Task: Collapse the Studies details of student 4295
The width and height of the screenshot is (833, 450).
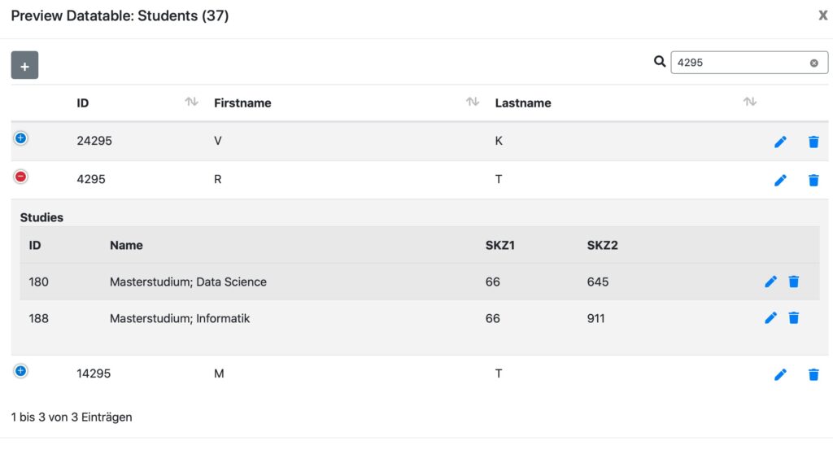Action: [x=21, y=177]
